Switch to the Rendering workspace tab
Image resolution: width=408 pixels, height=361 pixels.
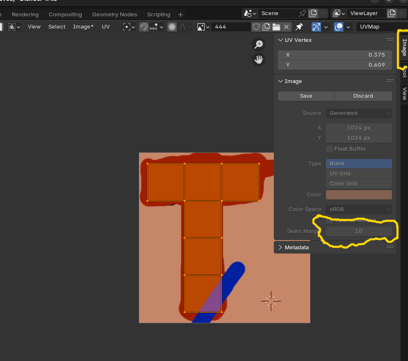(25, 15)
